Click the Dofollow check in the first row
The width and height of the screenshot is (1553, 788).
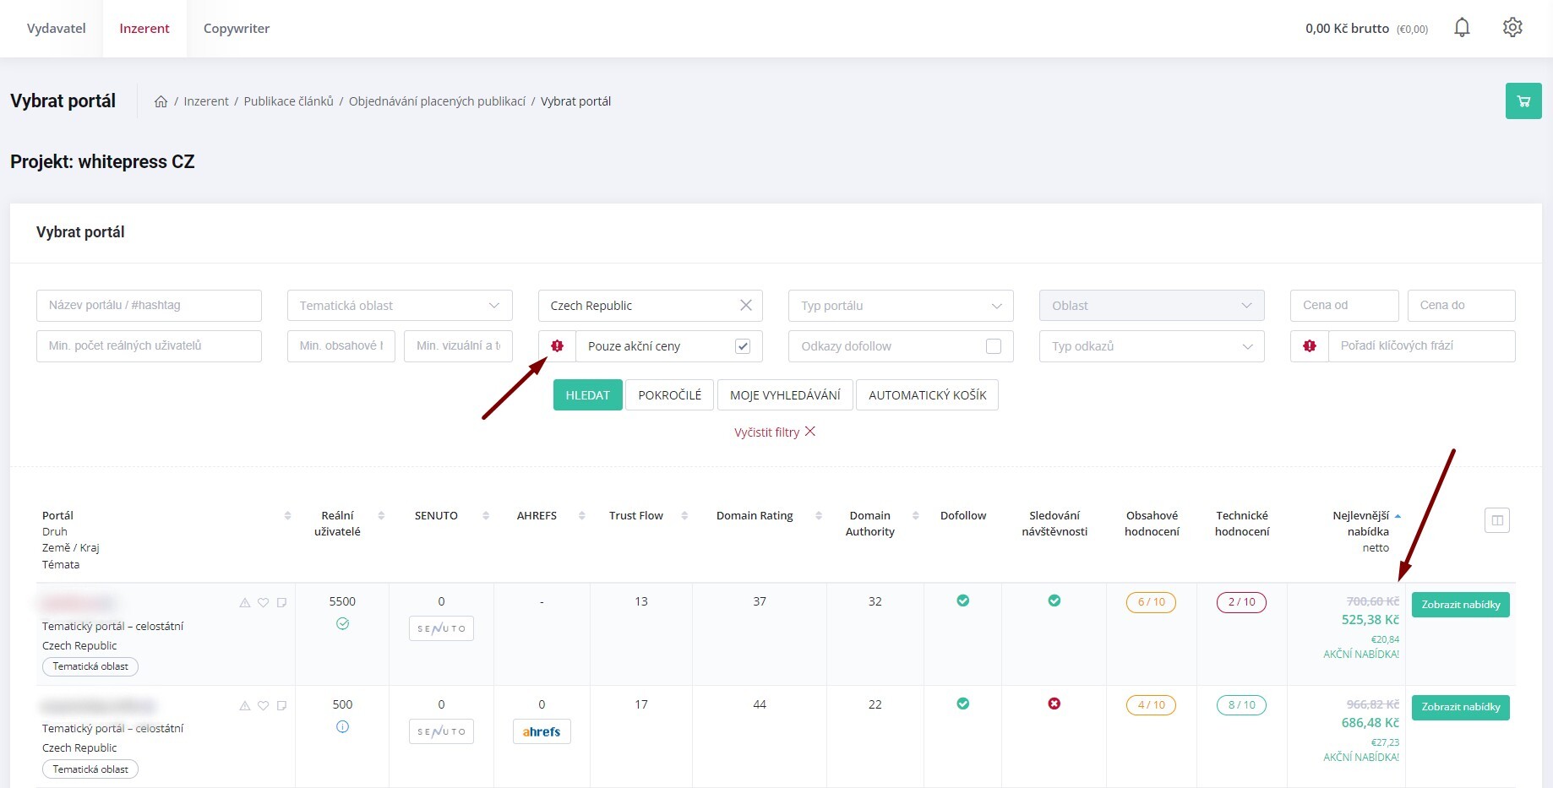pos(963,601)
